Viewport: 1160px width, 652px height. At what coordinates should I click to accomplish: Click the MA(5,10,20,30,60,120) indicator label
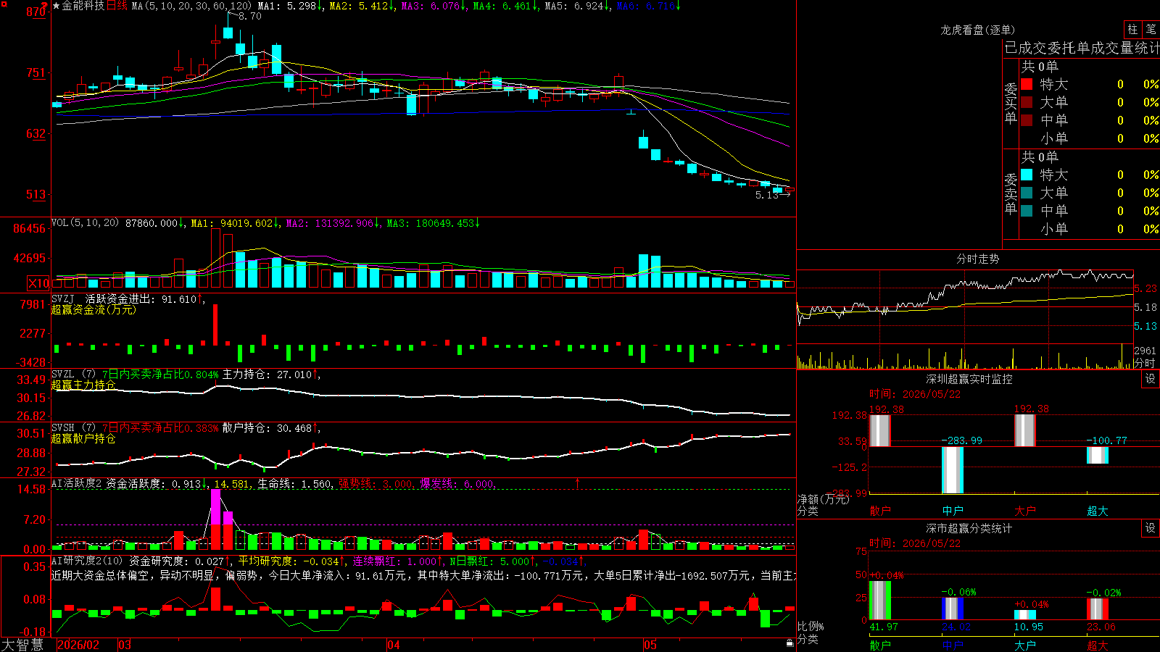tap(191, 6)
